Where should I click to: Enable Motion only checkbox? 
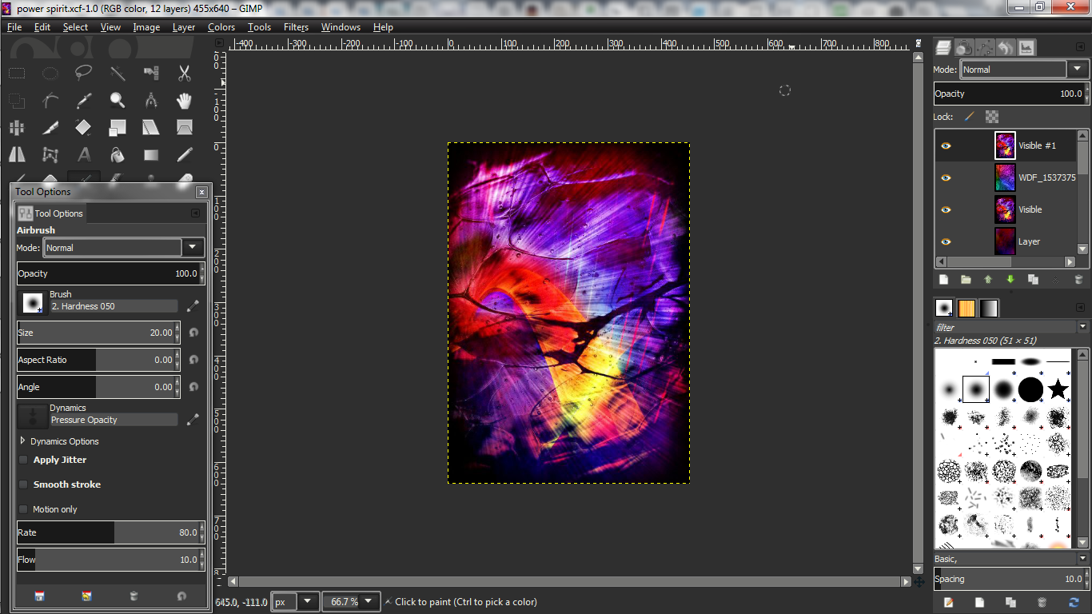pyautogui.click(x=23, y=509)
